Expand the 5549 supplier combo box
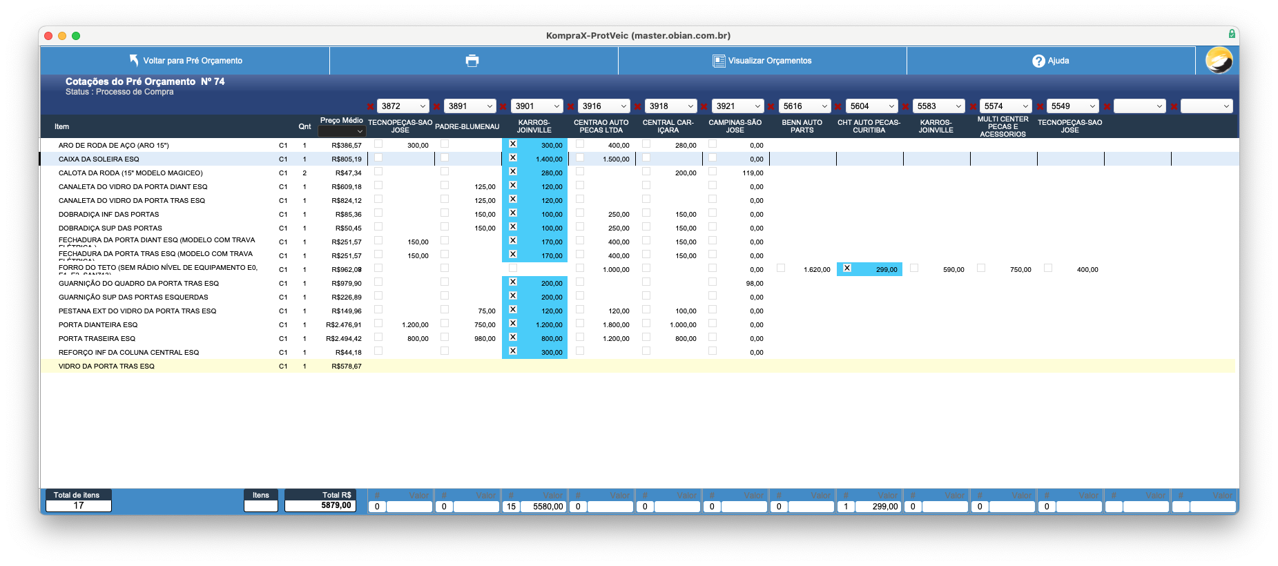 pyautogui.click(x=1073, y=106)
